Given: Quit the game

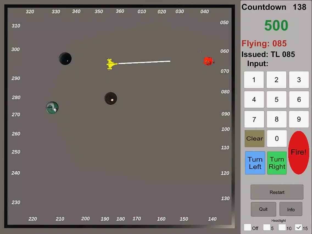Looking at the screenshot, I should pos(263,209).
